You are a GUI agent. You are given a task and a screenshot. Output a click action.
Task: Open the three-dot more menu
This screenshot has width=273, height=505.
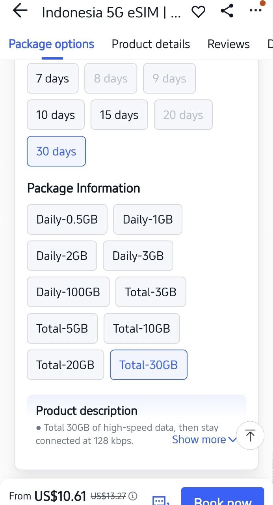(256, 10)
